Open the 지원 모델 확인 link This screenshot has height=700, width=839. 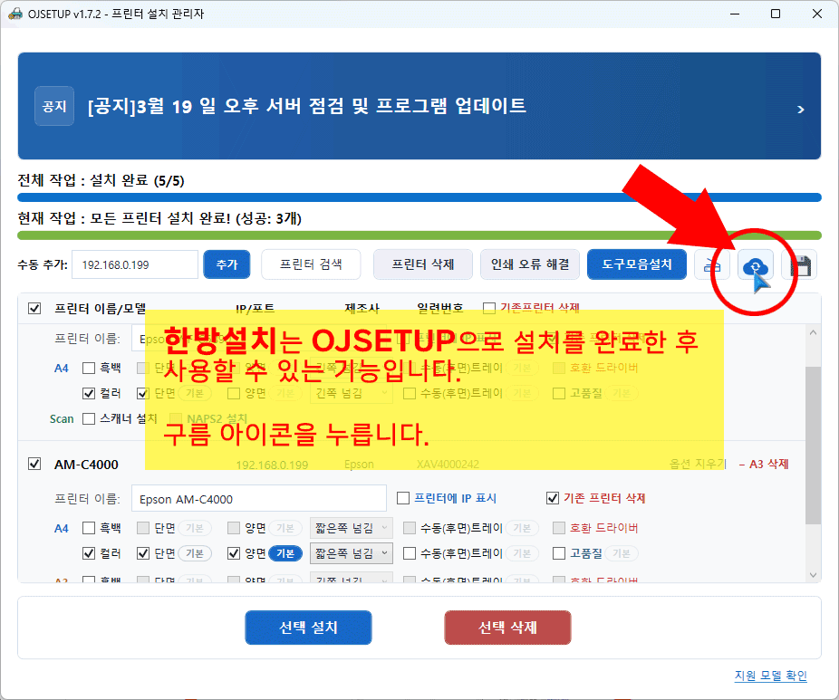point(770,676)
